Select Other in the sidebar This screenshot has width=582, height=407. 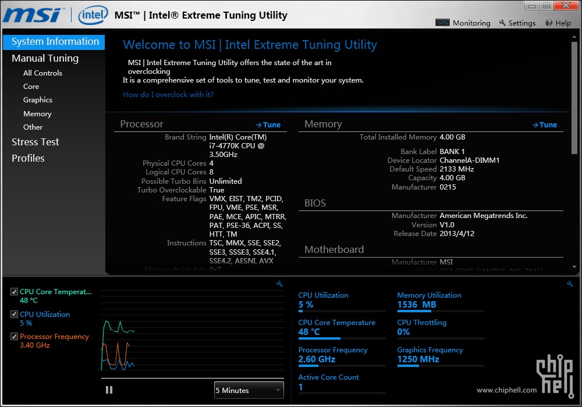click(33, 127)
